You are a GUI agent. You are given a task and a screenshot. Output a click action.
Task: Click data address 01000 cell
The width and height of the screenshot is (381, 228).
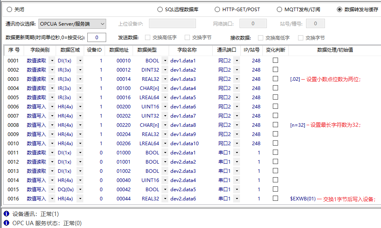pyautogui.click(x=123, y=152)
